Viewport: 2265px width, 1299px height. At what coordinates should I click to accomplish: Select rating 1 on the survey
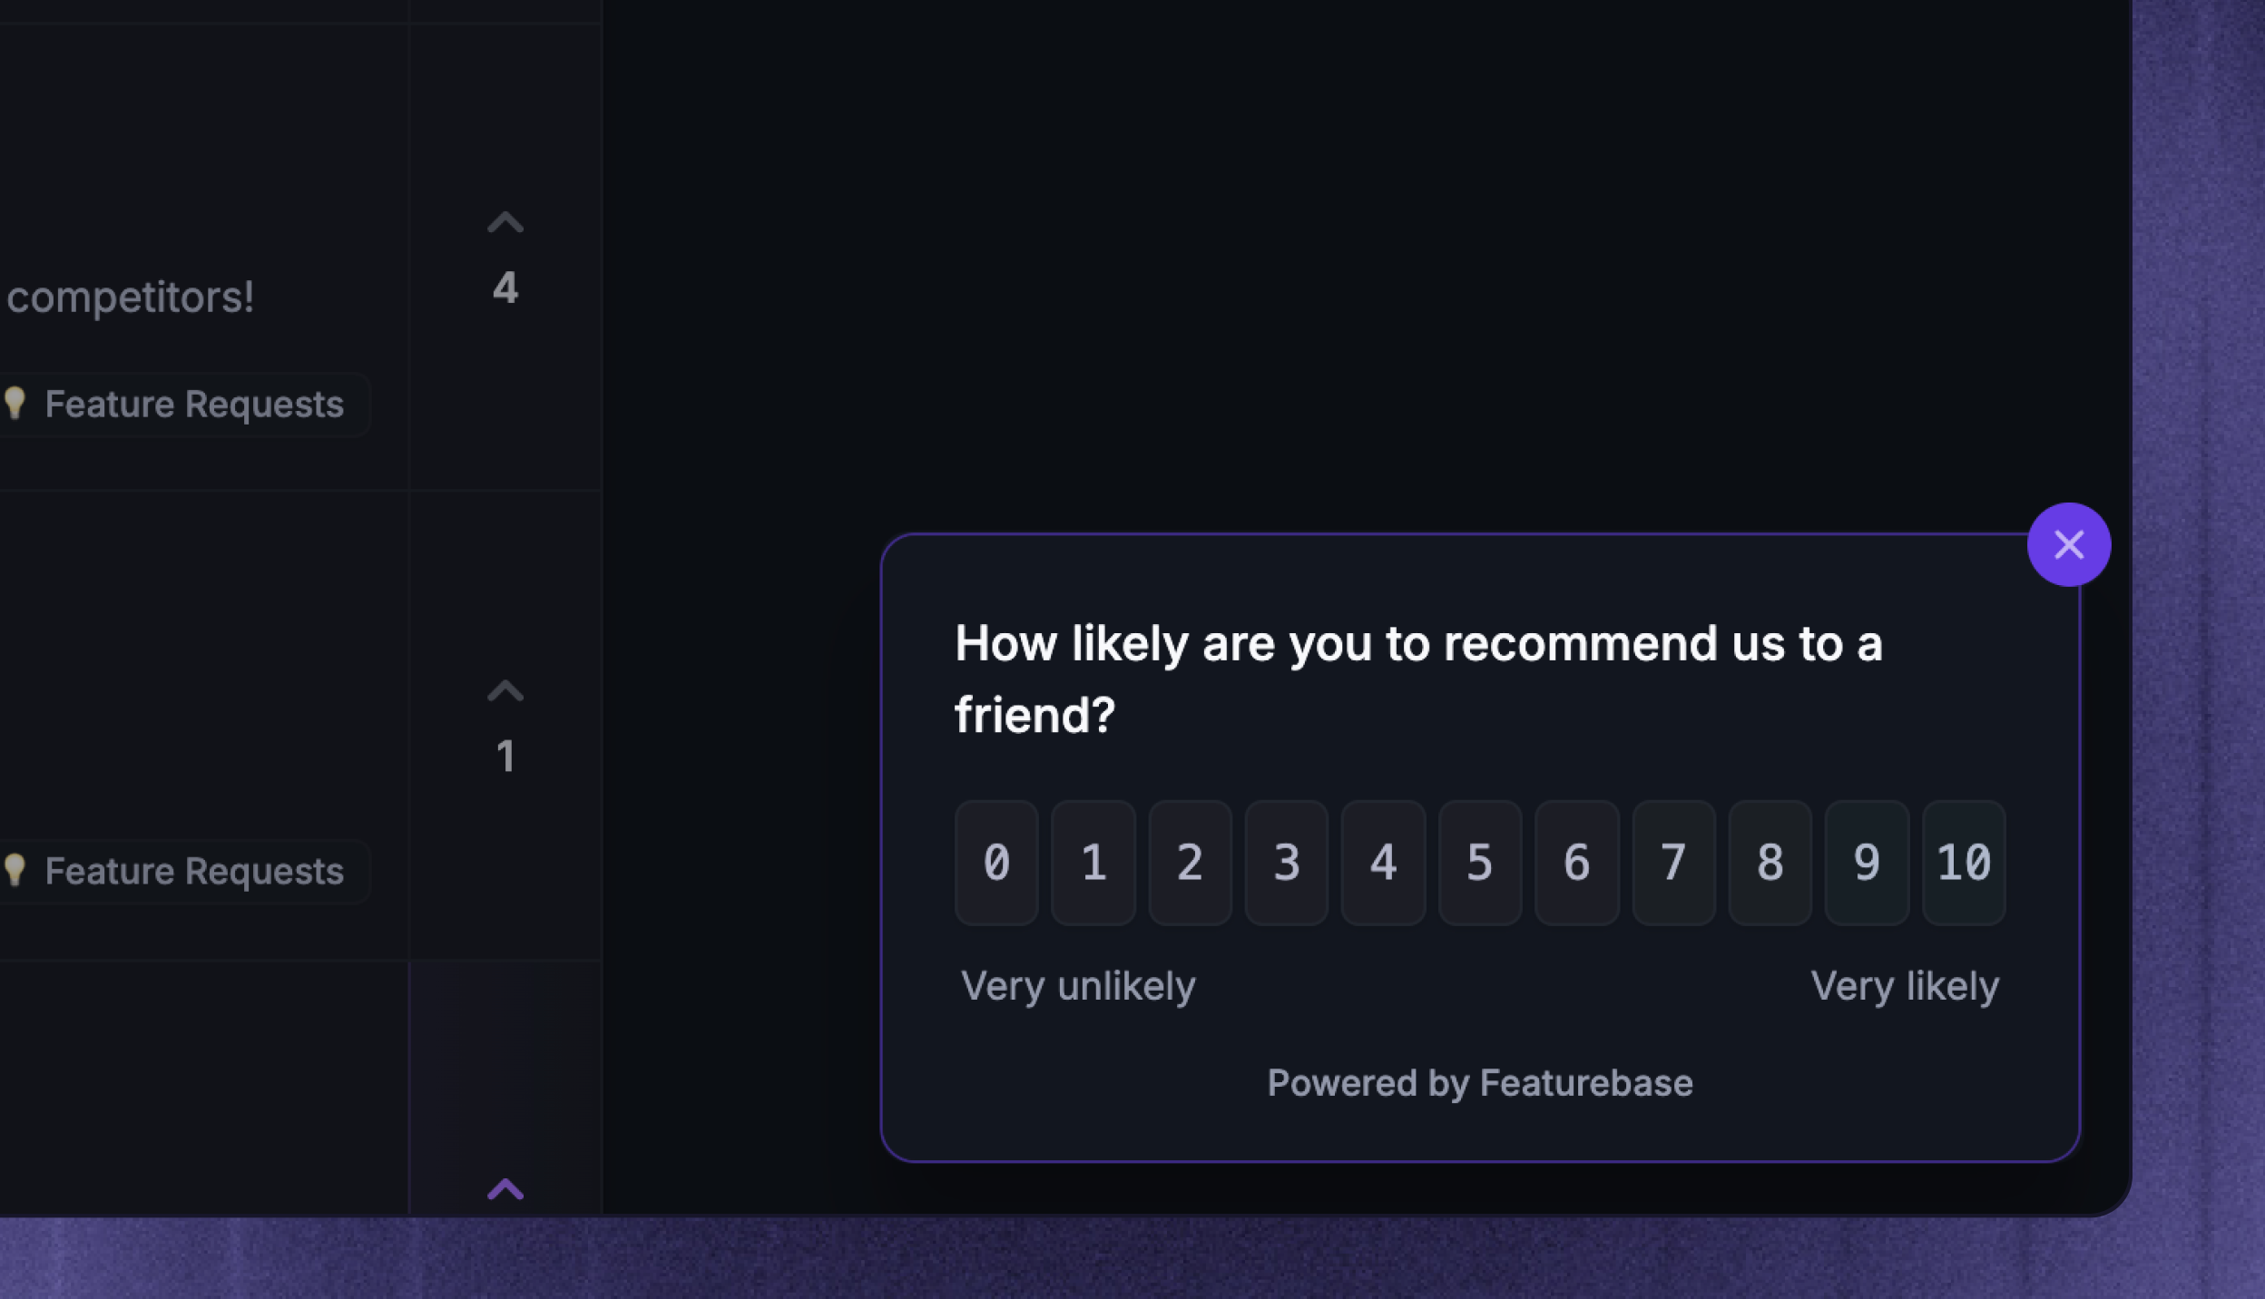click(1093, 862)
